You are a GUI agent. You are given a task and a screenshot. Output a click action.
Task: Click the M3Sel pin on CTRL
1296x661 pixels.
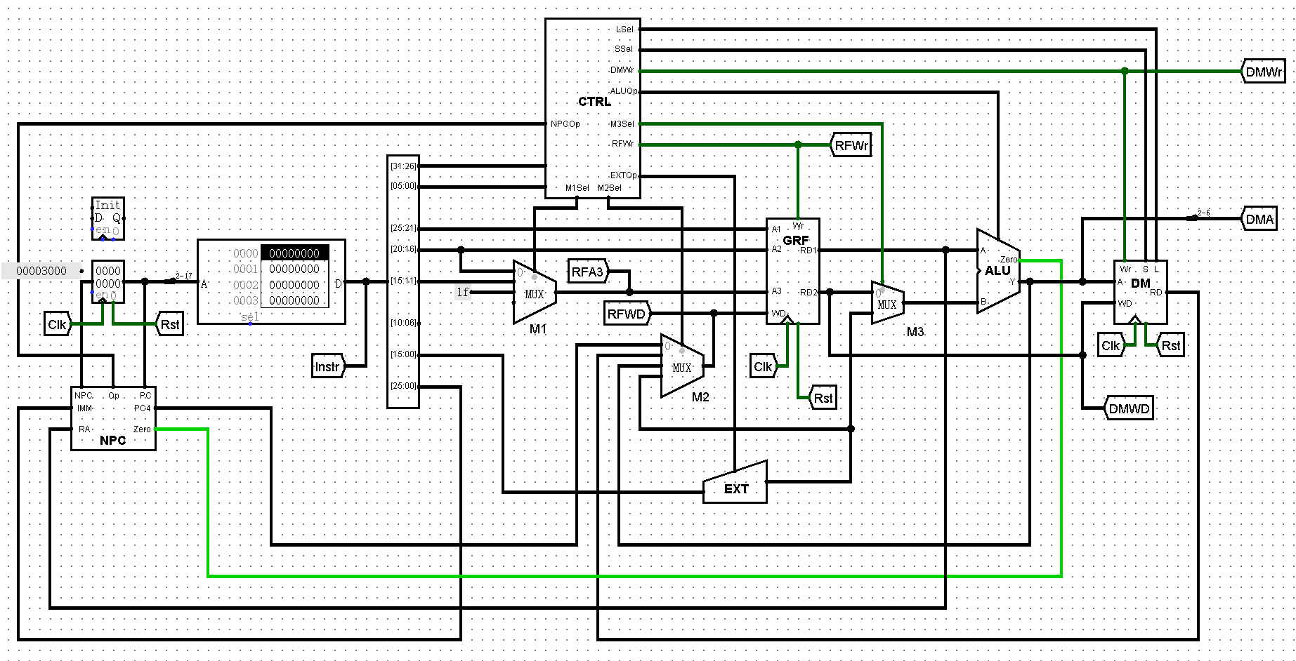pyautogui.click(x=622, y=124)
